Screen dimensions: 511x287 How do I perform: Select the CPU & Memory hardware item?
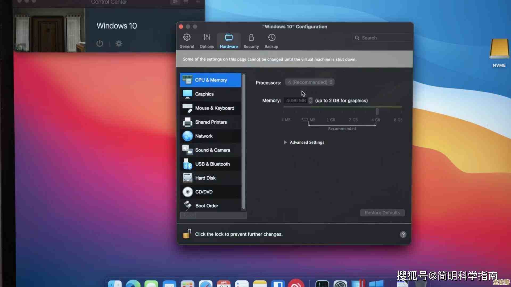click(x=211, y=80)
